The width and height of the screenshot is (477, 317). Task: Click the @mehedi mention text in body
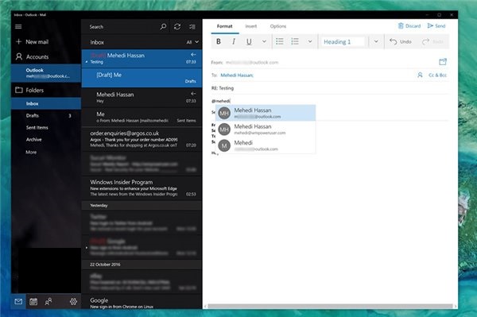(x=220, y=101)
